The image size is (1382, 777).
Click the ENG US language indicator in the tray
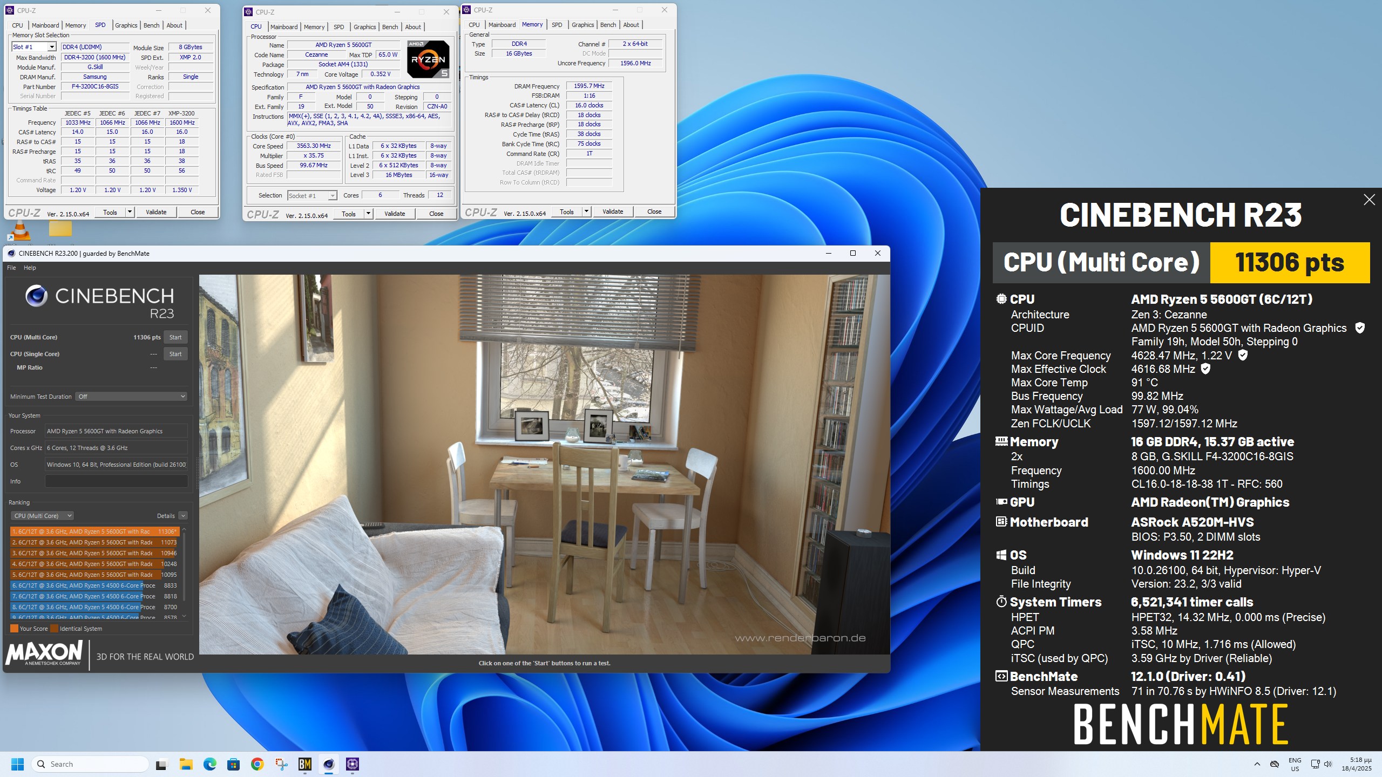[1295, 764]
